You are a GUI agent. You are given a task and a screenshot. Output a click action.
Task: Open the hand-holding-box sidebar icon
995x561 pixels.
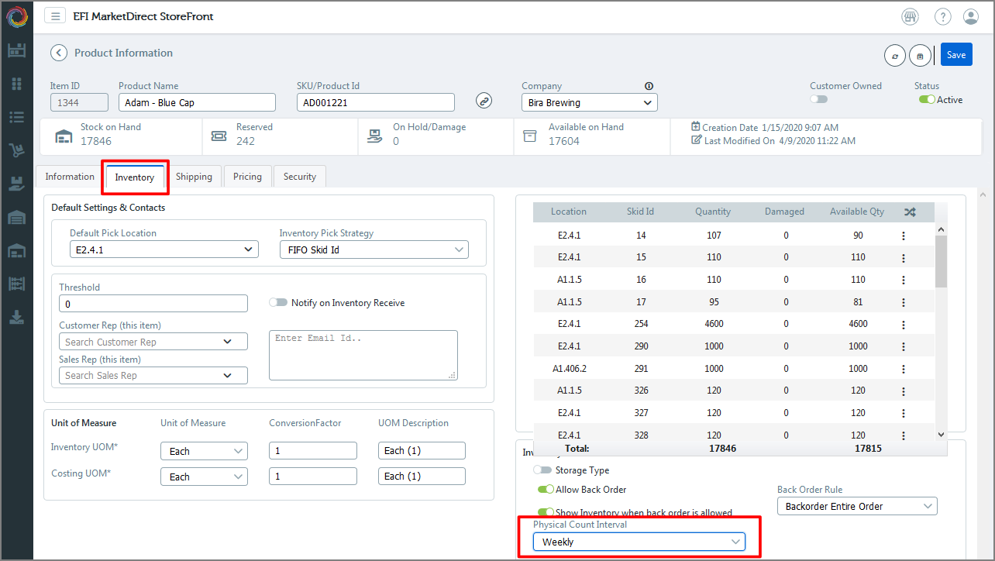[16, 184]
